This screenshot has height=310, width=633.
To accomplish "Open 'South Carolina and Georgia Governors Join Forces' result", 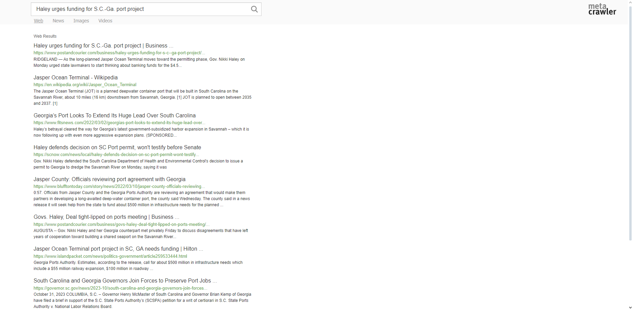I will 125,280.
